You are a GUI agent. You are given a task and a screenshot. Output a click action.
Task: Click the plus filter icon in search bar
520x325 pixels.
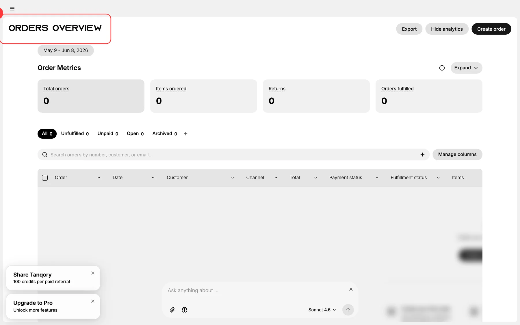pyautogui.click(x=422, y=155)
